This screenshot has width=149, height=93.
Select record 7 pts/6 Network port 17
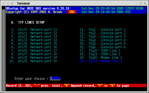34,51
